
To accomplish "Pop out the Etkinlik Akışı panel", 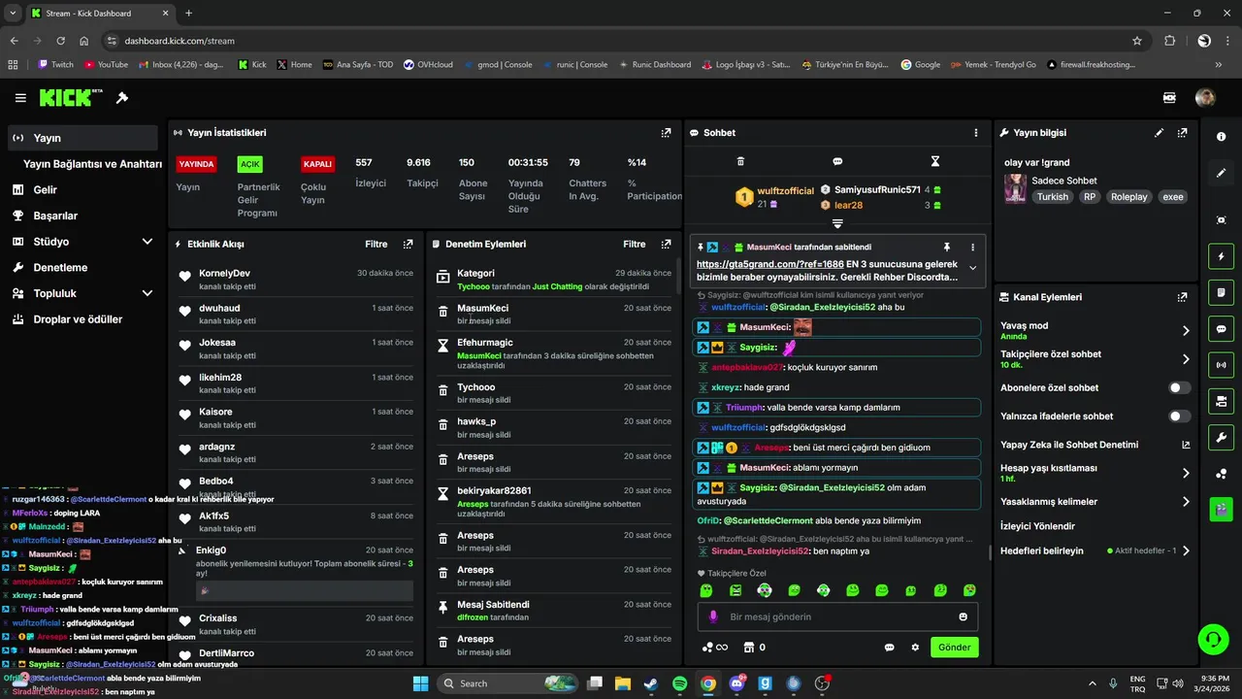I will coord(408,245).
